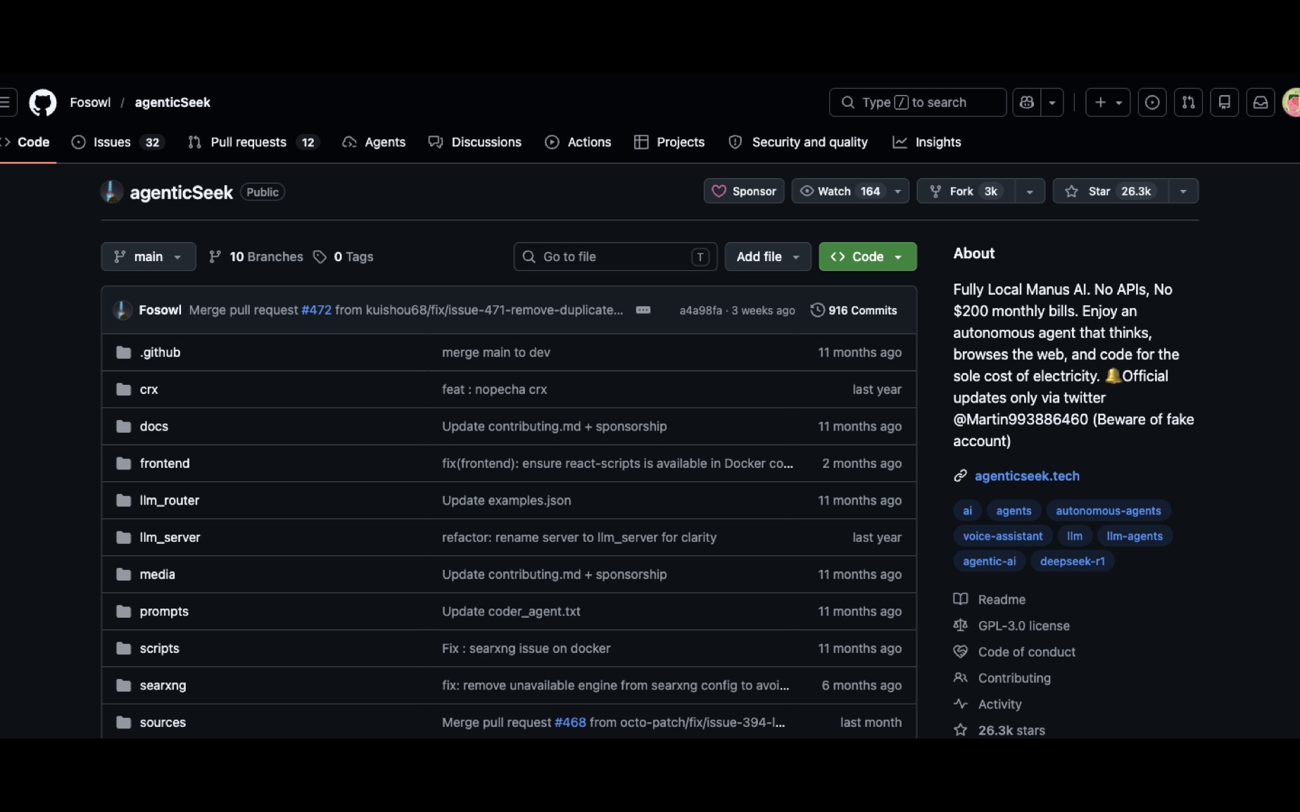Select the autonomous-agents topic tag
1300x812 pixels.
coord(1109,511)
